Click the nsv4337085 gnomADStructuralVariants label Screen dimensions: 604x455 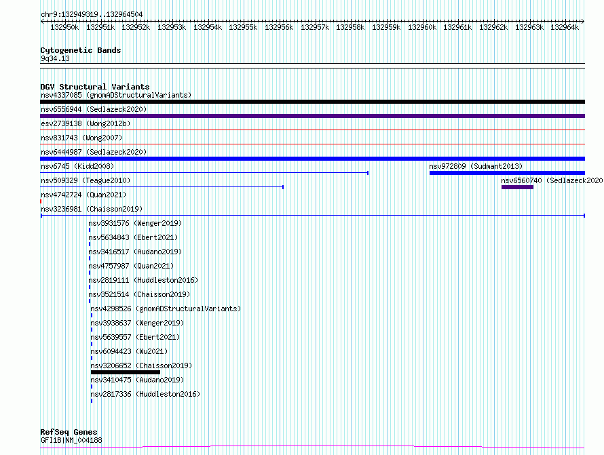(116, 95)
